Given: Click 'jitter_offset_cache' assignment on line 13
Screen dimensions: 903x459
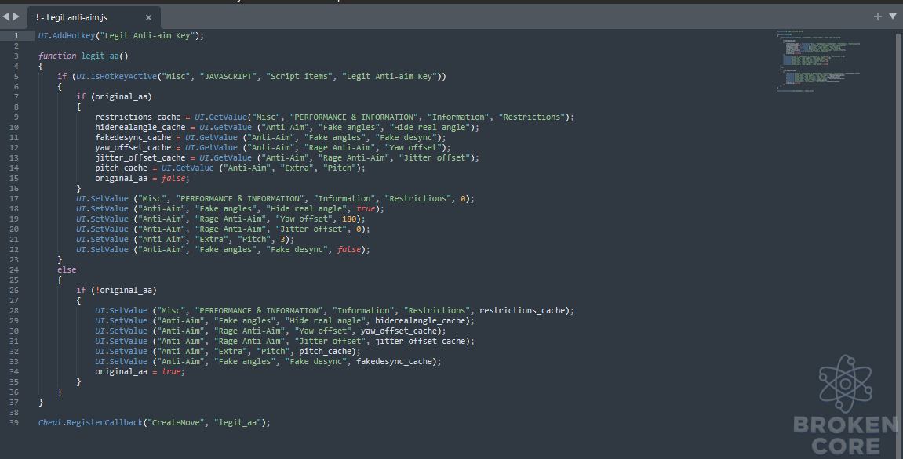Looking at the screenshot, I should [140, 157].
